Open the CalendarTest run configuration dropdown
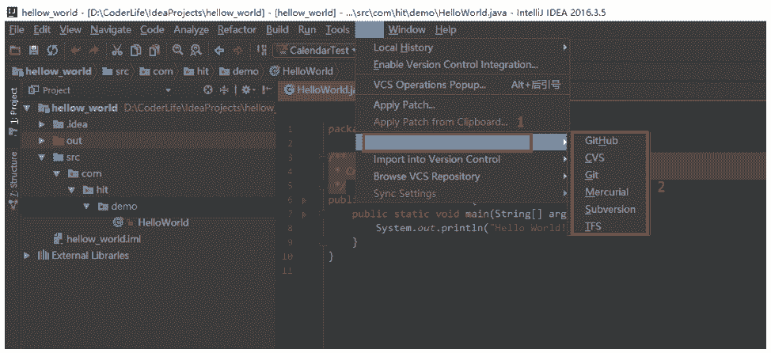This screenshot has height=353, width=771. (x=321, y=50)
